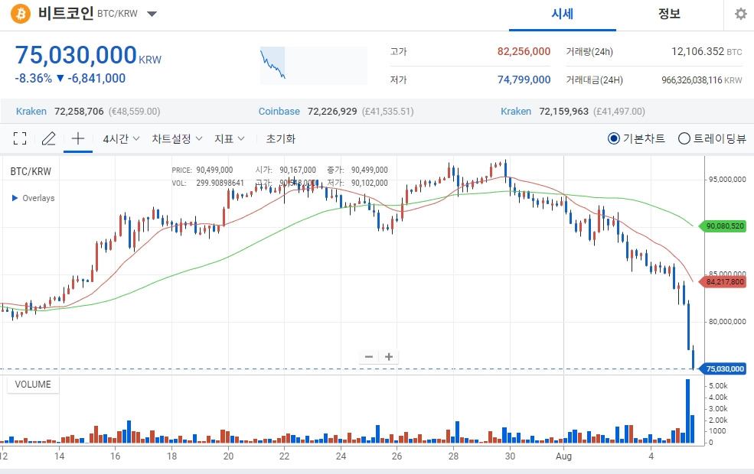Click the Aug date axis marker
754x474 pixels.
[x=563, y=456]
